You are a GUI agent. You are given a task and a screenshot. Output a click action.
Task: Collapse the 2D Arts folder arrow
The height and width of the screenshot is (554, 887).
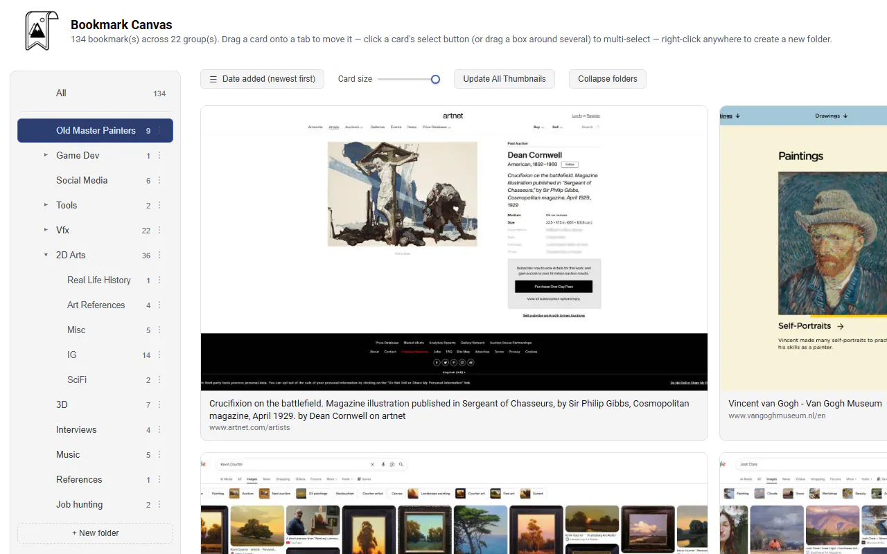click(46, 255)
